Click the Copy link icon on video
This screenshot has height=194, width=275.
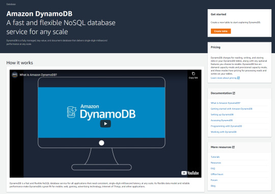pos(194,75)
